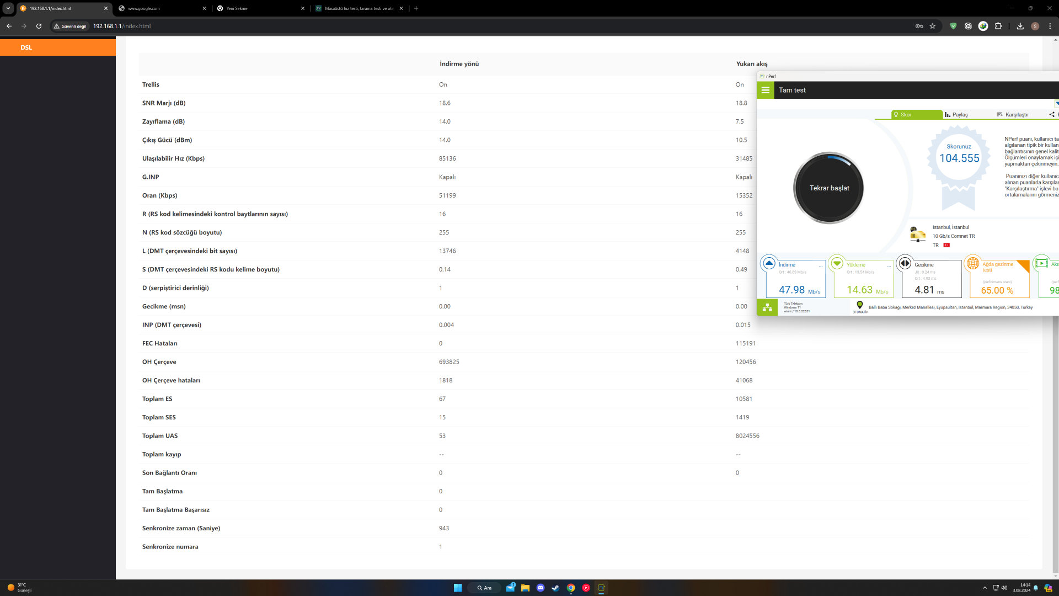Open the nPerf hamburger menu
Image resolution: width=1059 pixels, height=596 pixels.
(x=765, y=90)
